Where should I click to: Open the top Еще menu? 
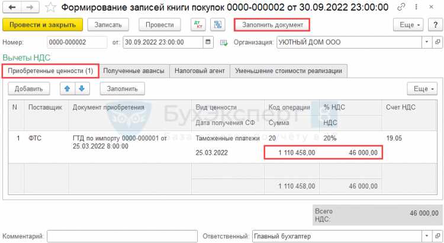(x=408, y=25)
